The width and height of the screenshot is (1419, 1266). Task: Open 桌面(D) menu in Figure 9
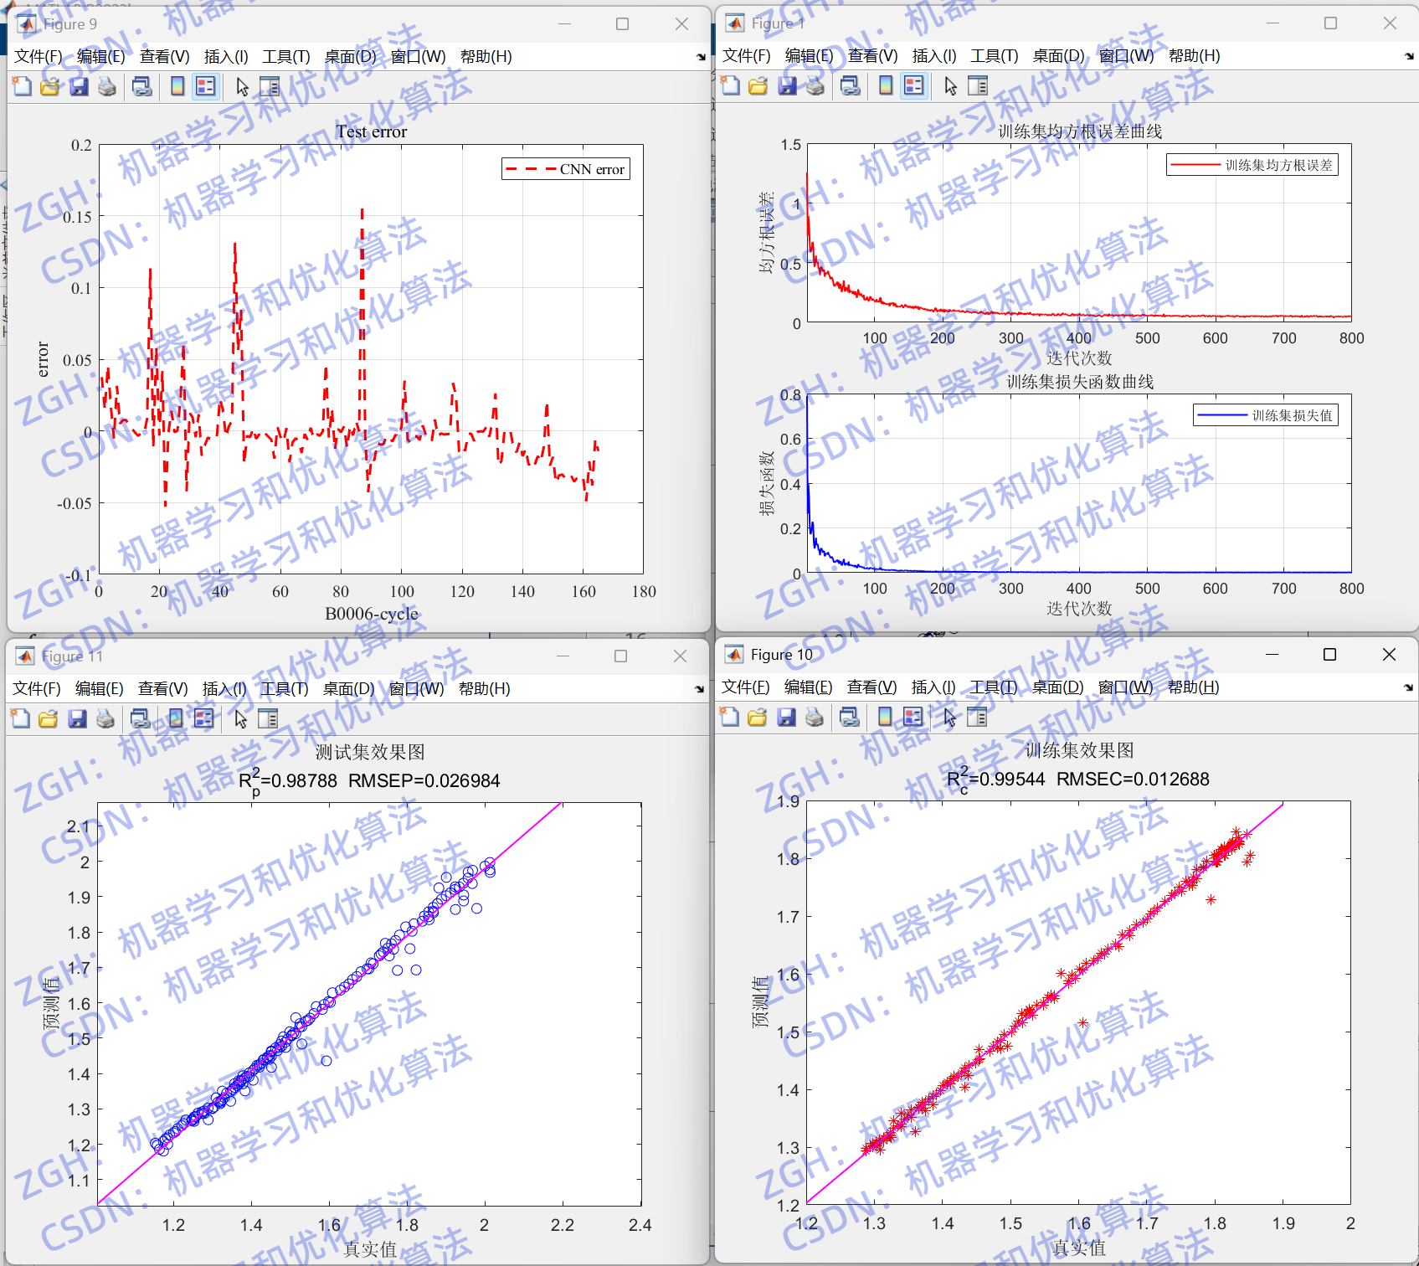[x=351, y=56]
